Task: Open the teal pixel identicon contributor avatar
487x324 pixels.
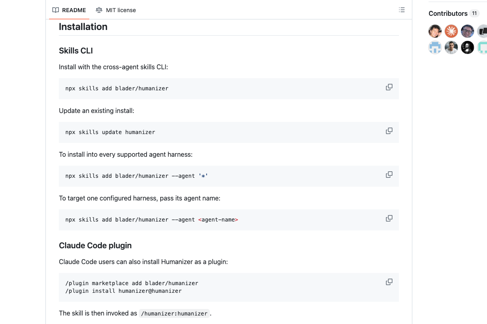Action: click(x=482, y=47)
